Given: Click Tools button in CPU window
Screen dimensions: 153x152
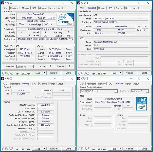Looking at the screenshot, I should 38,73.
